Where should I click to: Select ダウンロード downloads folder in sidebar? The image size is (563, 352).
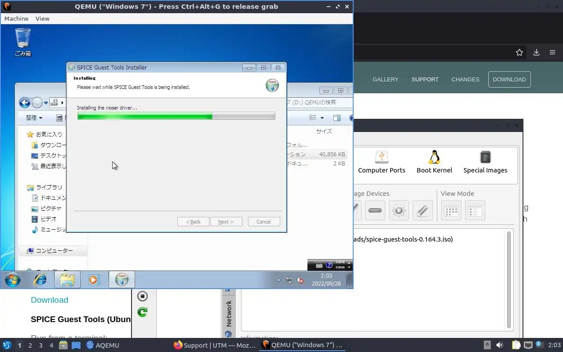[x=49, y=145]
